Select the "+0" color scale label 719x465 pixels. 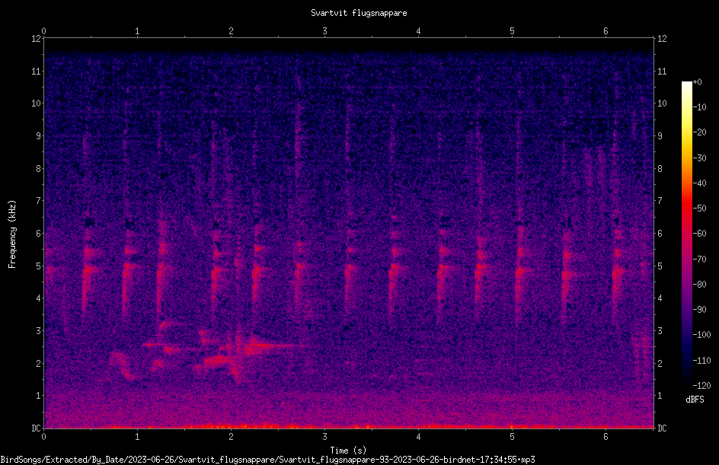pyautogui.click(x=697, y=82)
